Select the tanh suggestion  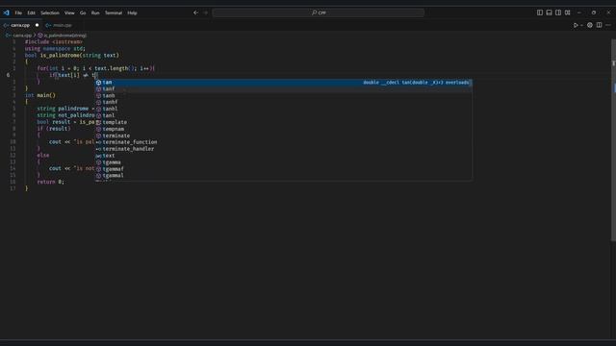click(x=284, y=96)
